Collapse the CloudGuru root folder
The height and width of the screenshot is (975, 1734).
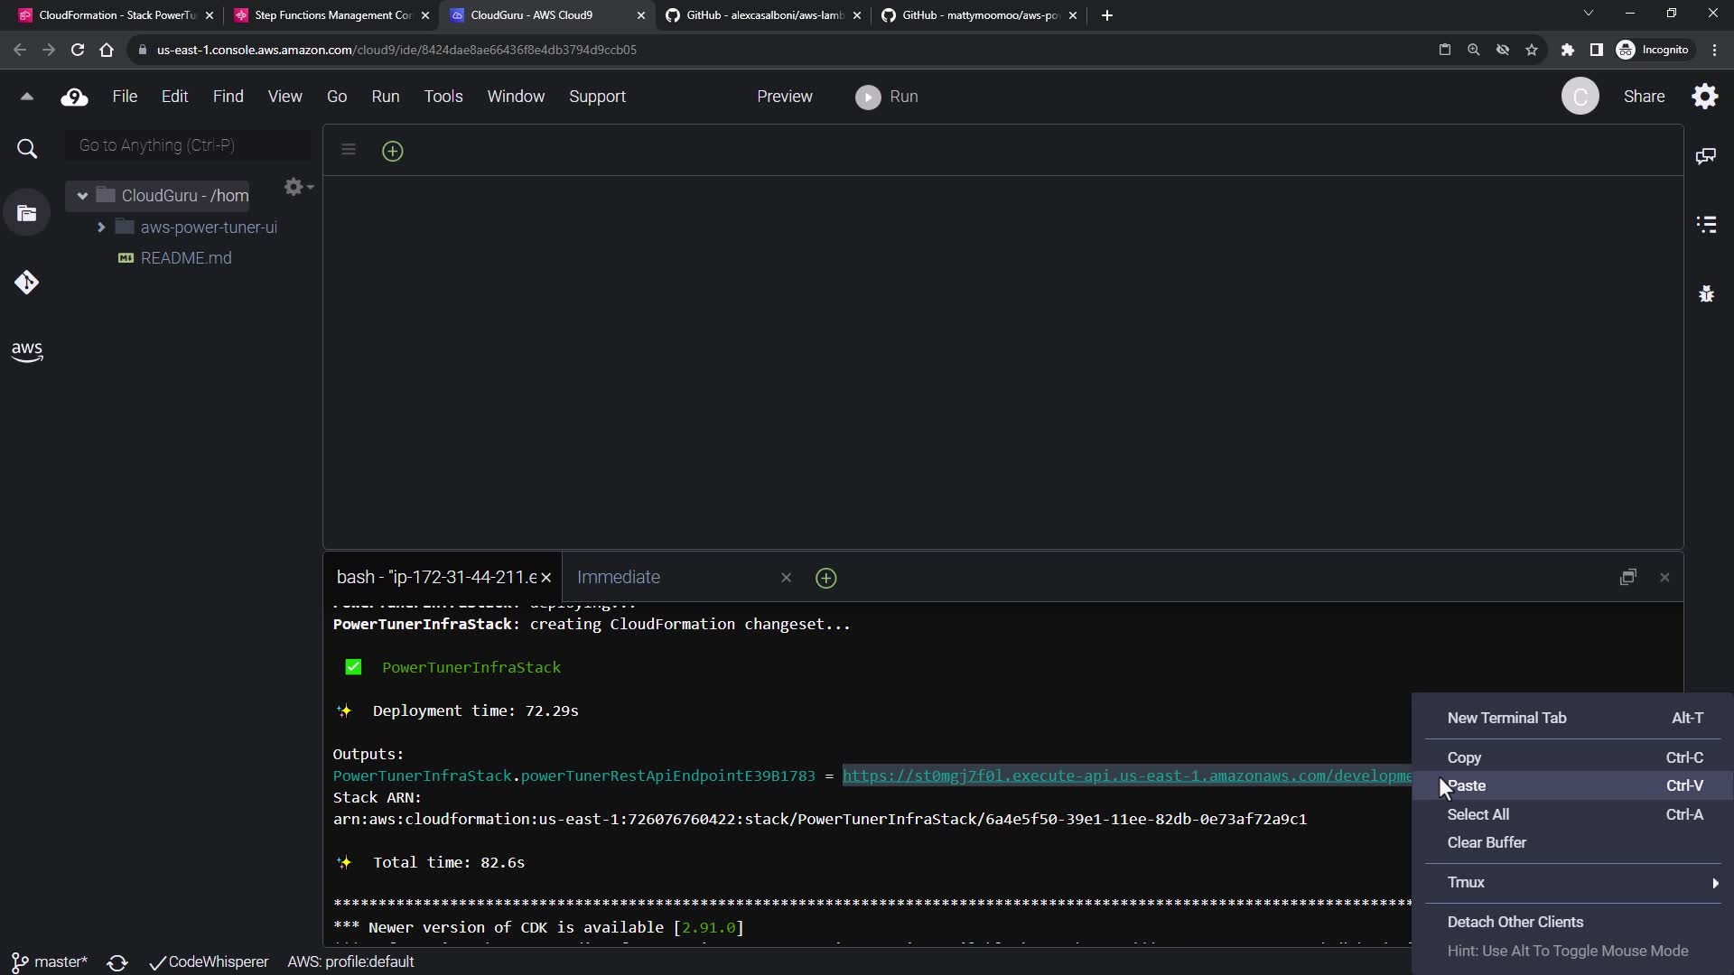(x=82, y=196)
